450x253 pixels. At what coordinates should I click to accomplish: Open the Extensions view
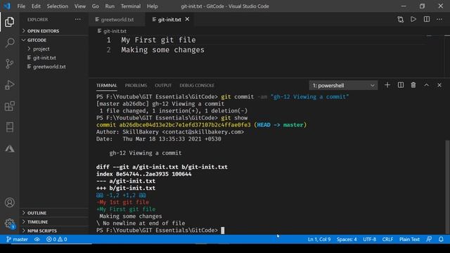coord(9,106)
